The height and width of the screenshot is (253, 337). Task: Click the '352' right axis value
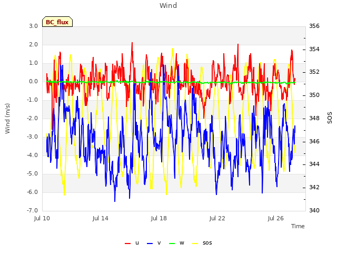click(314, 72)
